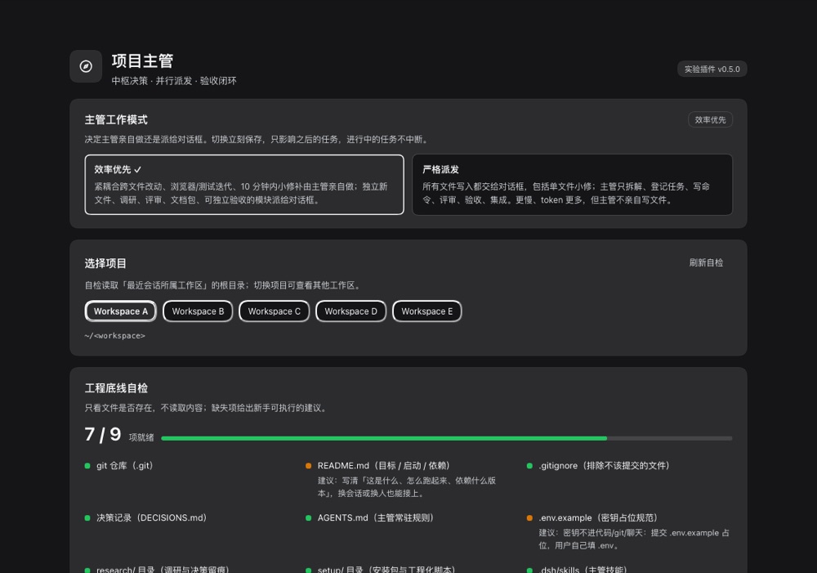Click the orange status dot beside README.md
The width and height of the screenshot is (817, 573).
(309, 466)
